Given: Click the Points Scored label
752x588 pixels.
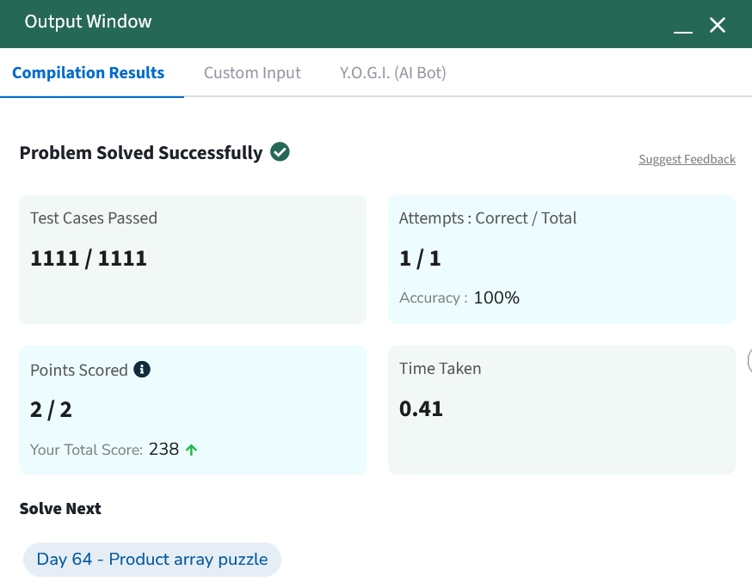Looking at the screenshot, I should coord(79,370).
